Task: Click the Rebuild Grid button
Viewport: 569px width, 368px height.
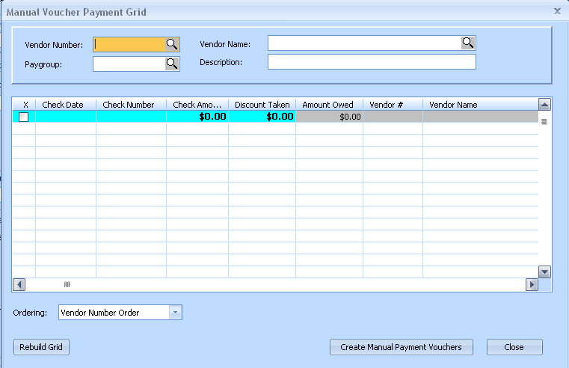Action: 42,347
